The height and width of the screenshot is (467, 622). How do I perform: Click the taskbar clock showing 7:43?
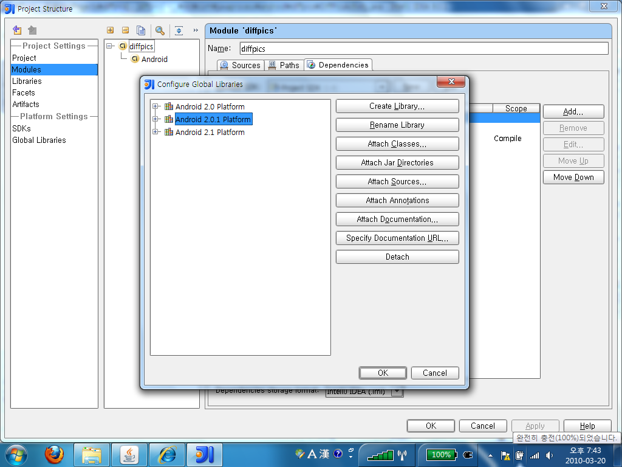(x=586, y=455)
